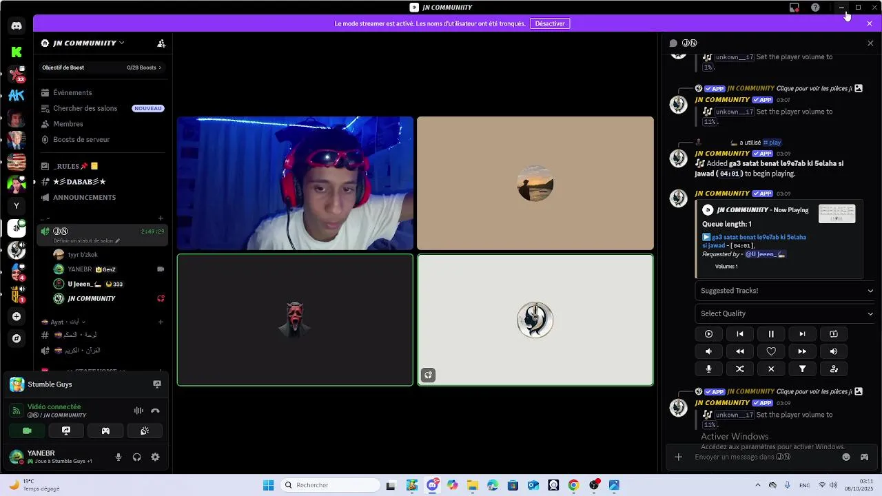This screenshot has height=496, width=882.
Task: Click the plus attachment button in chat
Action: coord(678,457)
